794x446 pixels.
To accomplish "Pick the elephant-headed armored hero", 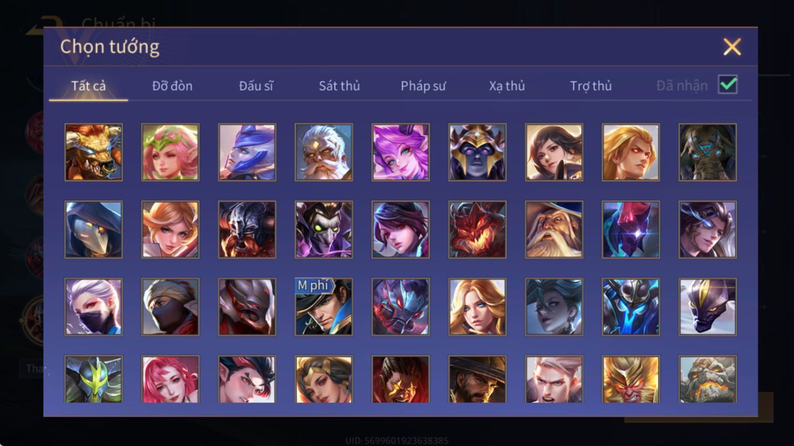I will pos(707,152).
